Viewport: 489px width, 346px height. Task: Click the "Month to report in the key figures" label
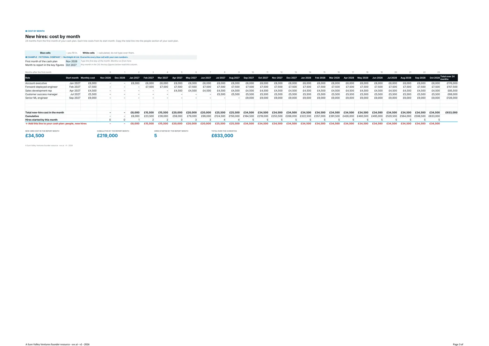[x=44, y=65]
